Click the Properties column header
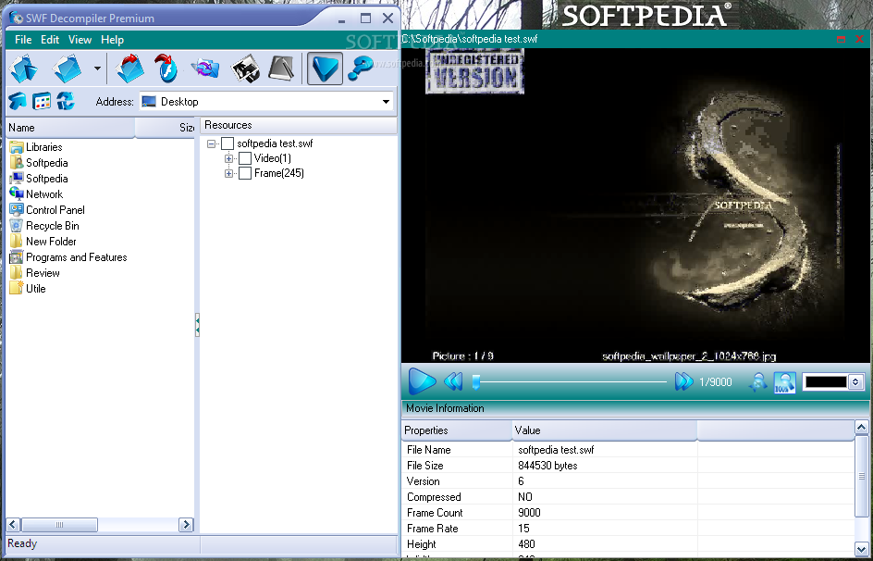The image size is (873, 561). [x=457, y=430]
